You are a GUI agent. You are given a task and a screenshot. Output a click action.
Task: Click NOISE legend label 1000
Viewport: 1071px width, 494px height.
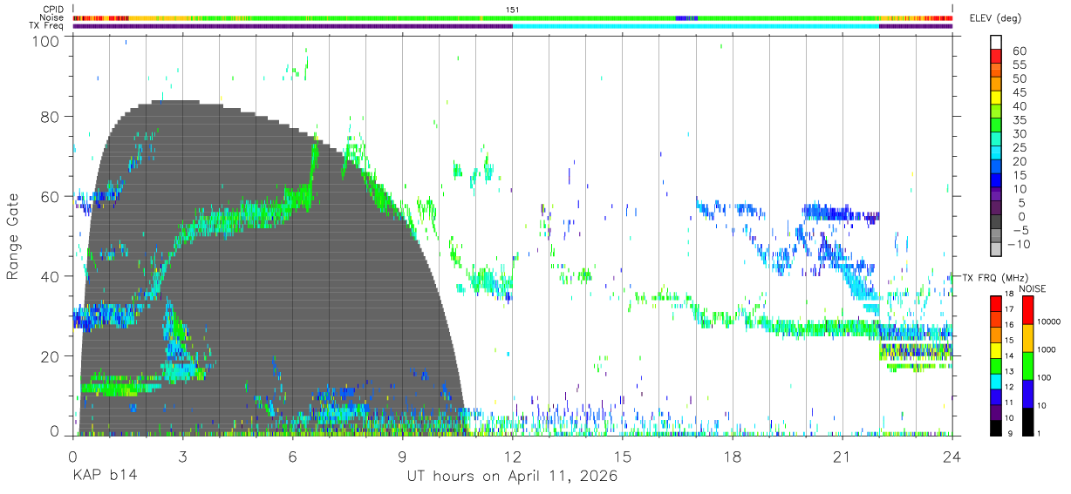1048,349
